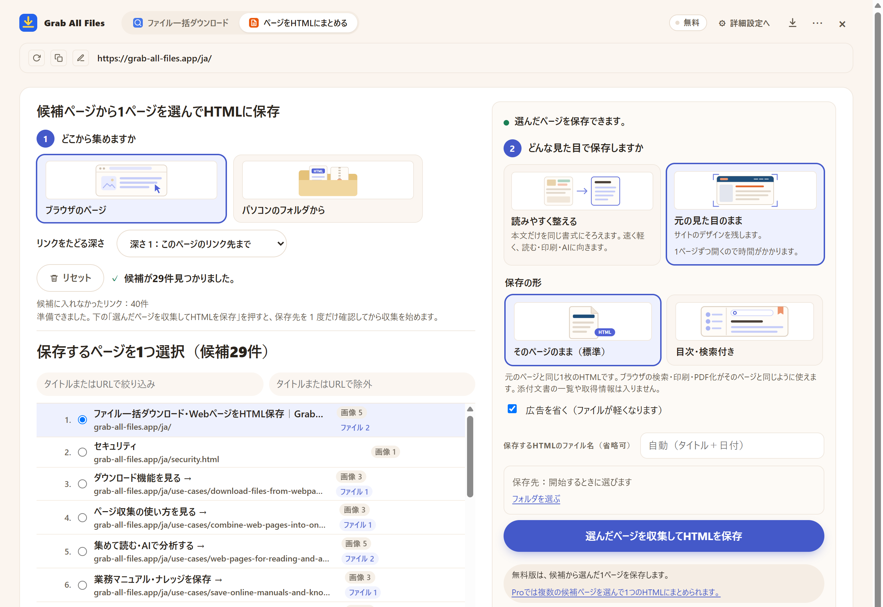Select radio for 業務マニュアル・ナレッジを保存 page

[82, 585]
